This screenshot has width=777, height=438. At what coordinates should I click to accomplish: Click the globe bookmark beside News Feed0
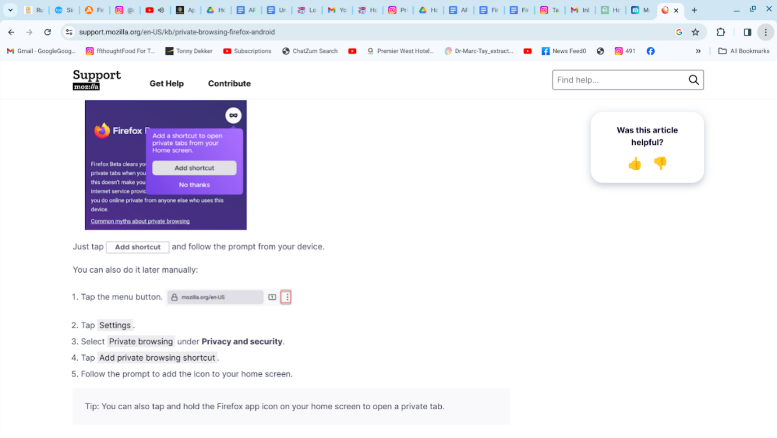600,51
